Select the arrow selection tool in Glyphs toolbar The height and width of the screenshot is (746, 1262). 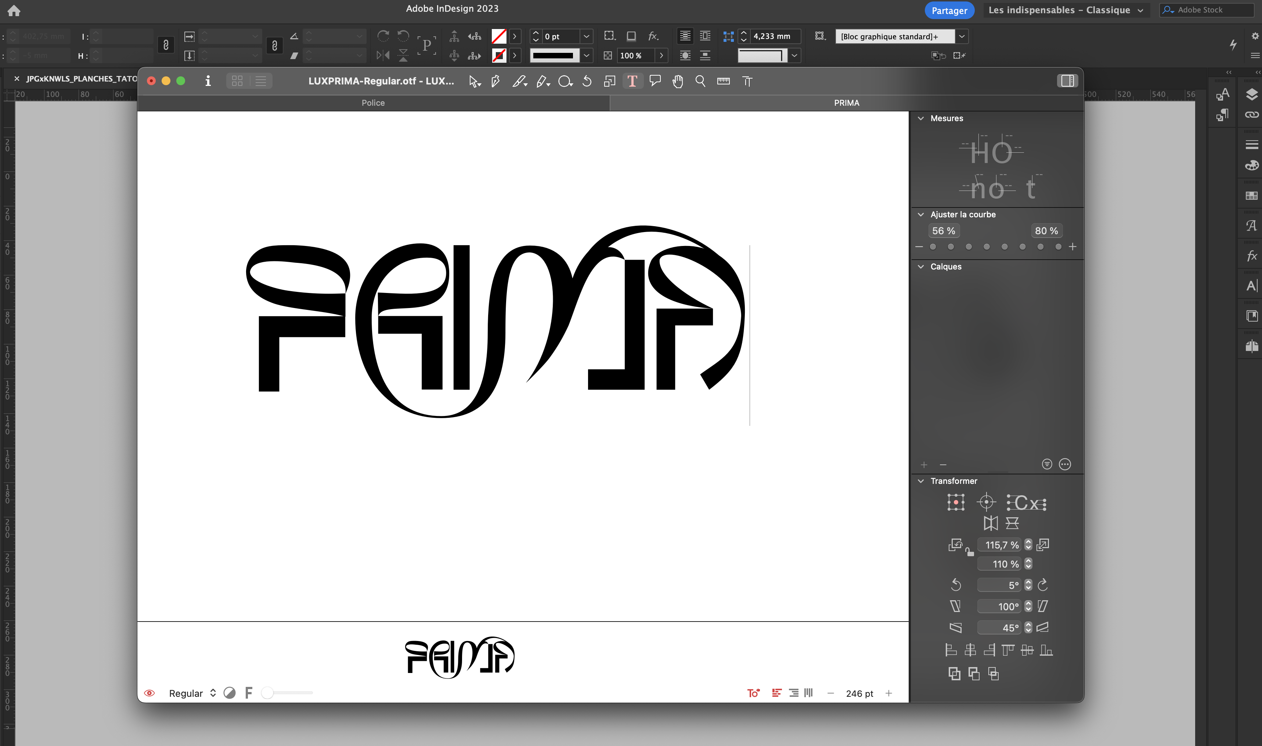pos(474,81)
